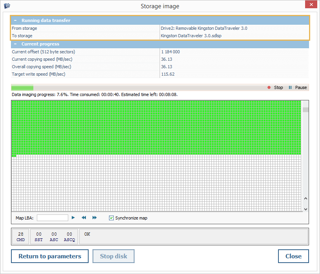Click the Stop disk button
Image resolution: width=320 pixels, height=274 pixels.
[113, 256]
